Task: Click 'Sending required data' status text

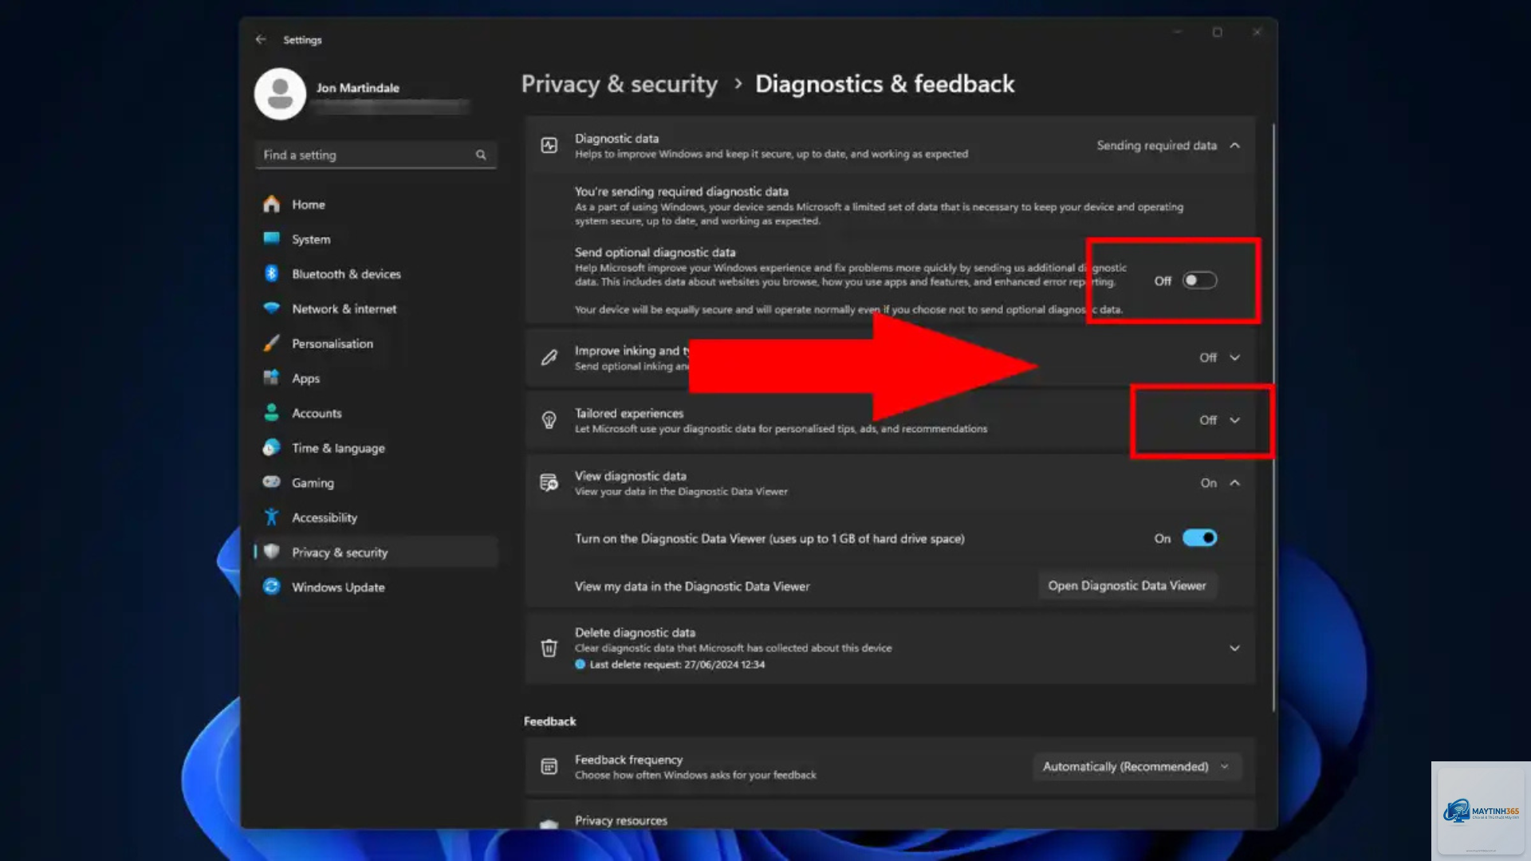Action: tap(1156, 145)
